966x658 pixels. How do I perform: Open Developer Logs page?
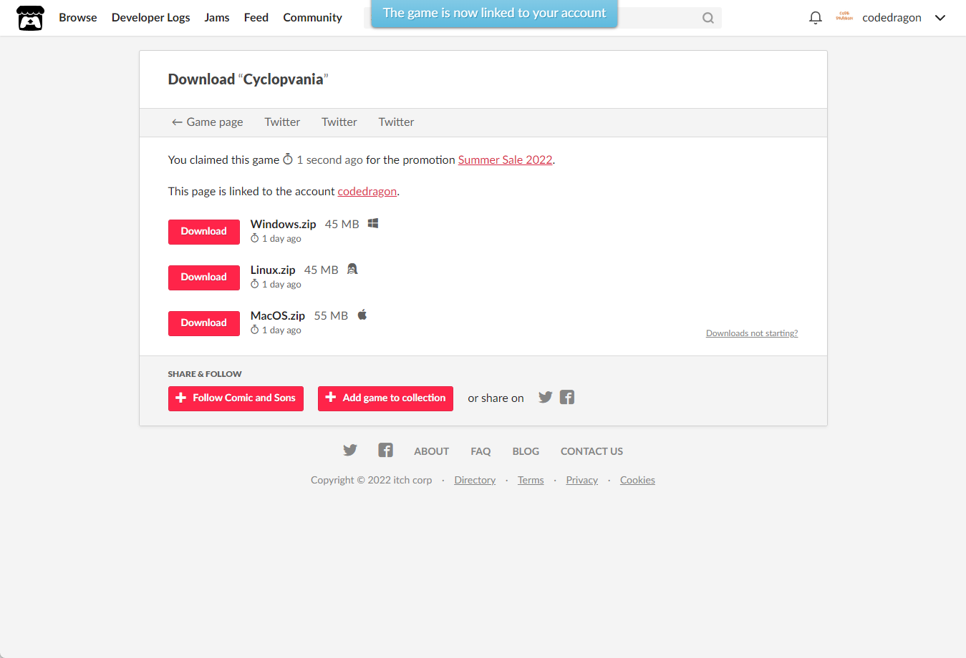point(151,17)
